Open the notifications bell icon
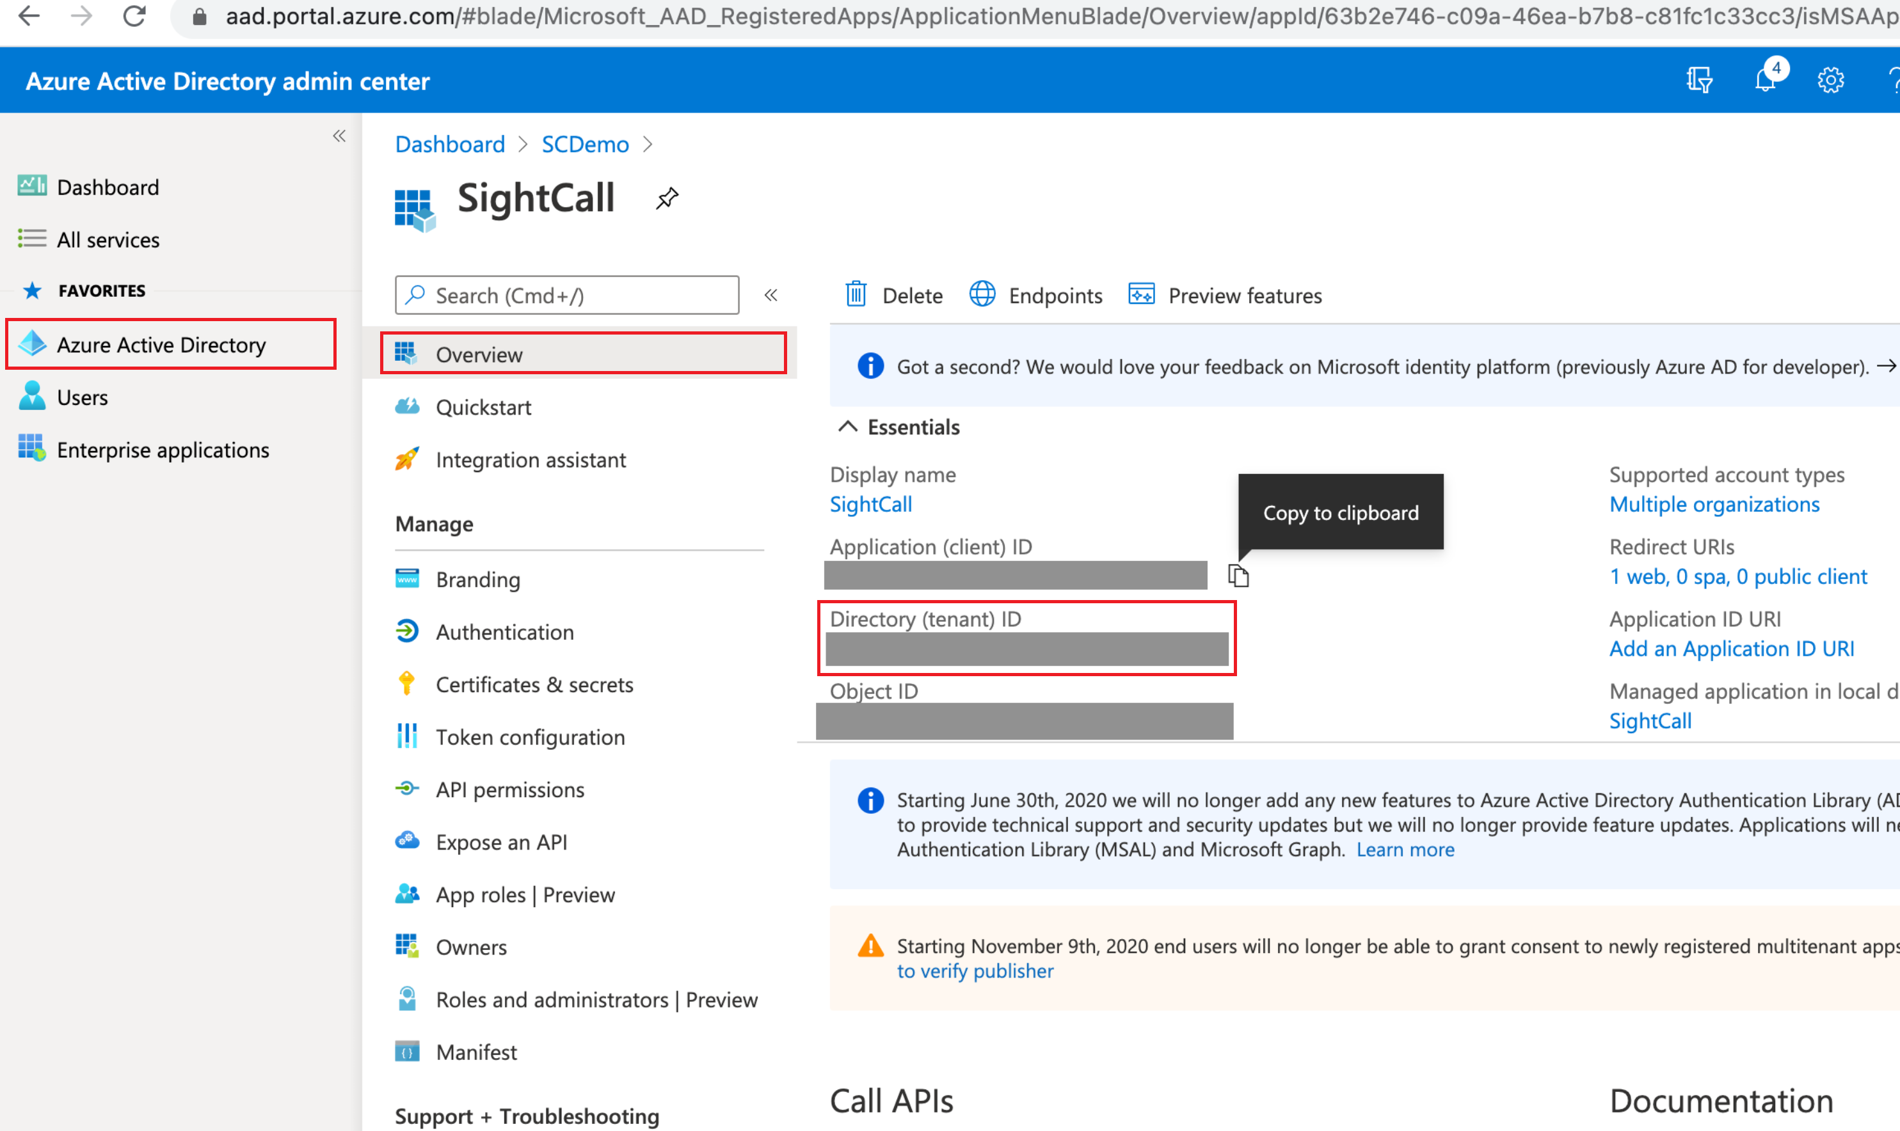 1765,80
